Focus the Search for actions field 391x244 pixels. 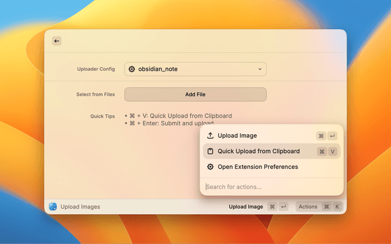[x=269, y=187]
